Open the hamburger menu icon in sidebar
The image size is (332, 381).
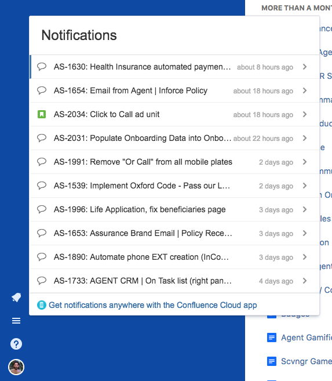pos(16,321)
